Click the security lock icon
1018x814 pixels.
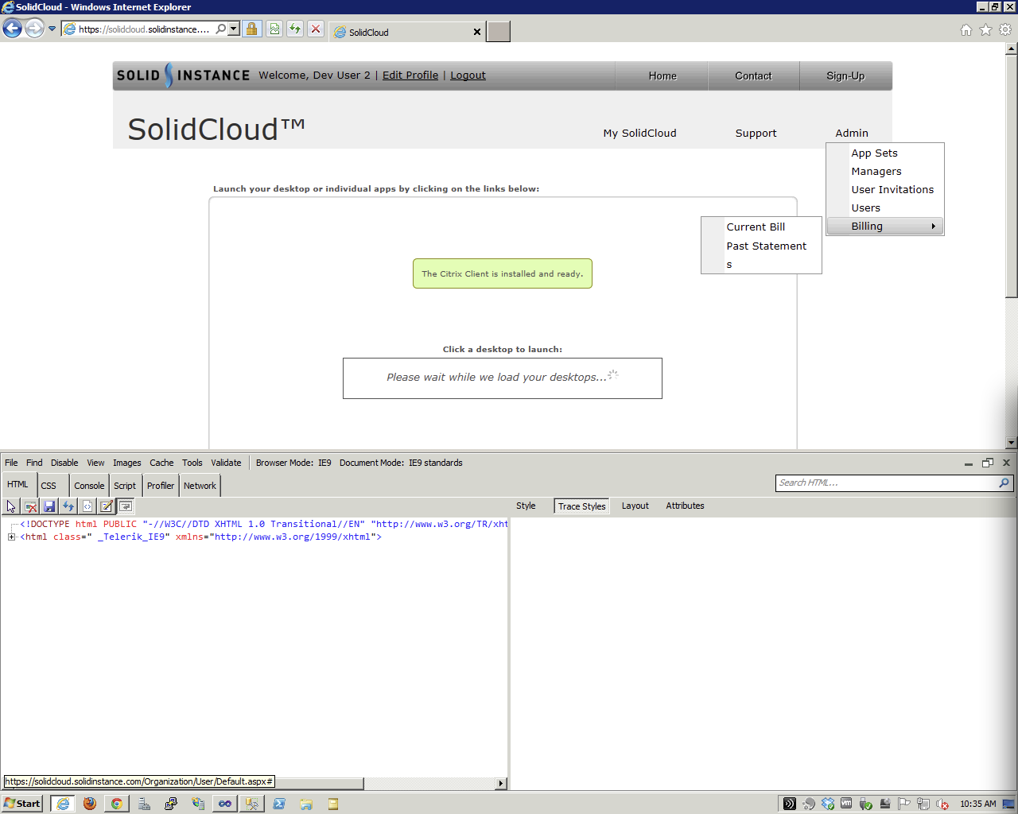(x=252, y=29)
